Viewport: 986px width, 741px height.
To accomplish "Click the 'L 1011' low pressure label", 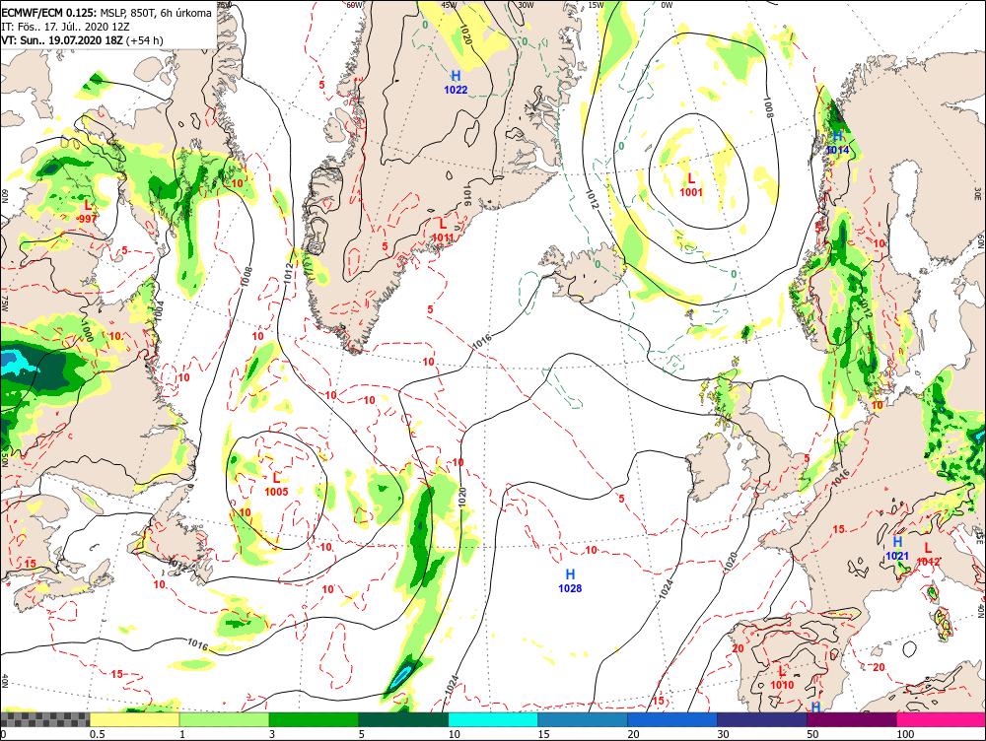I will point(443,230).
